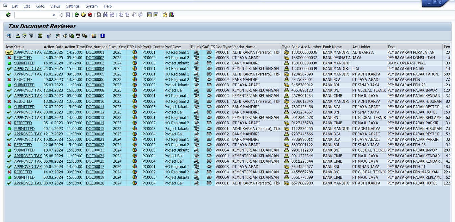
Task: Click the ABC Analysis icon
Action: tap(85, 36)
